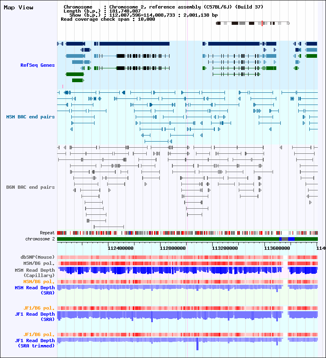Click the B6N BAC end pairs label
326x358 pixels.
31,187
